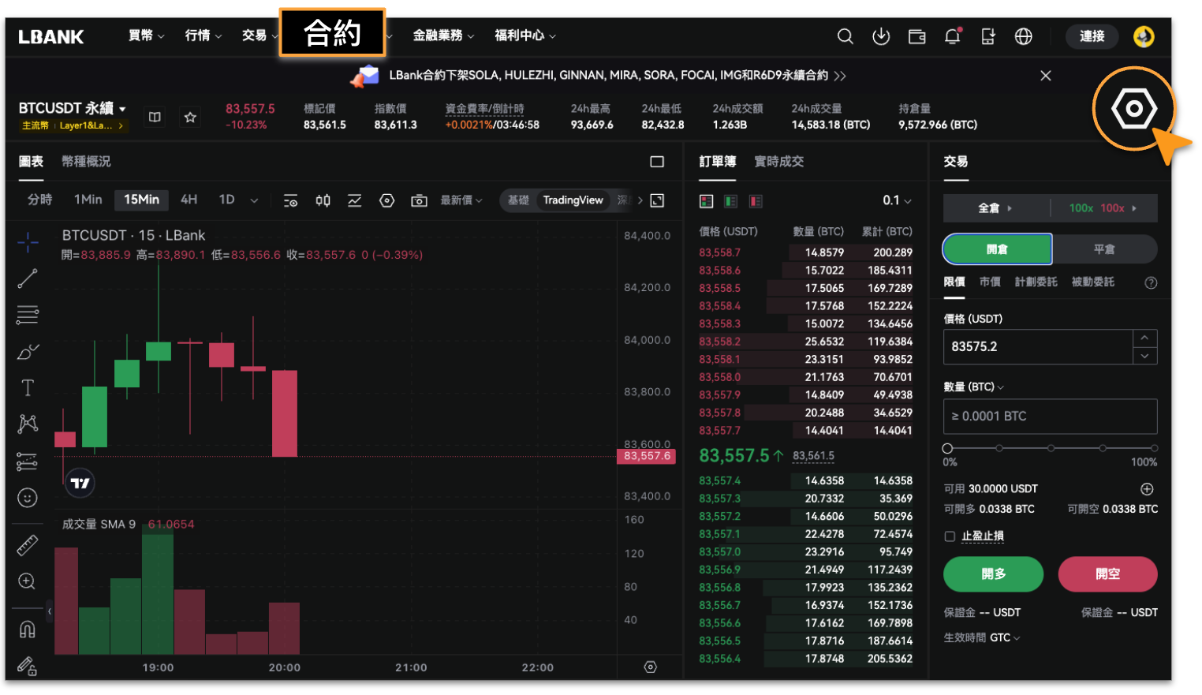Select the 4H interval
1202x695 pixels.
pyautogui.click(x=189, y=200)
